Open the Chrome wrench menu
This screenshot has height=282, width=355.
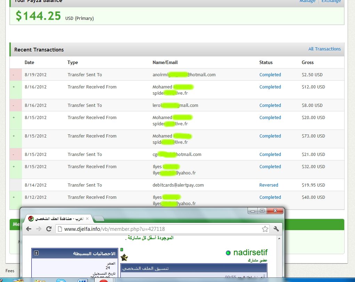tap(276, 229)
